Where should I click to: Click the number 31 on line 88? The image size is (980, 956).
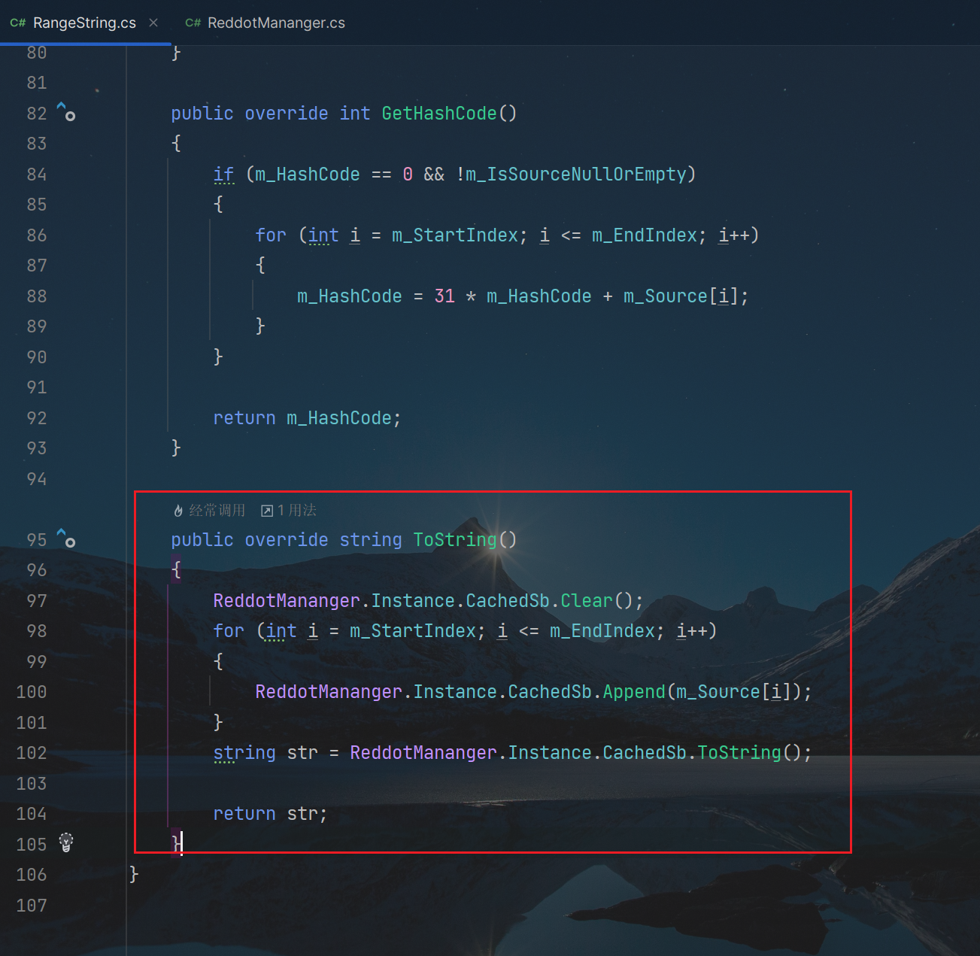(x=444, y=296)
